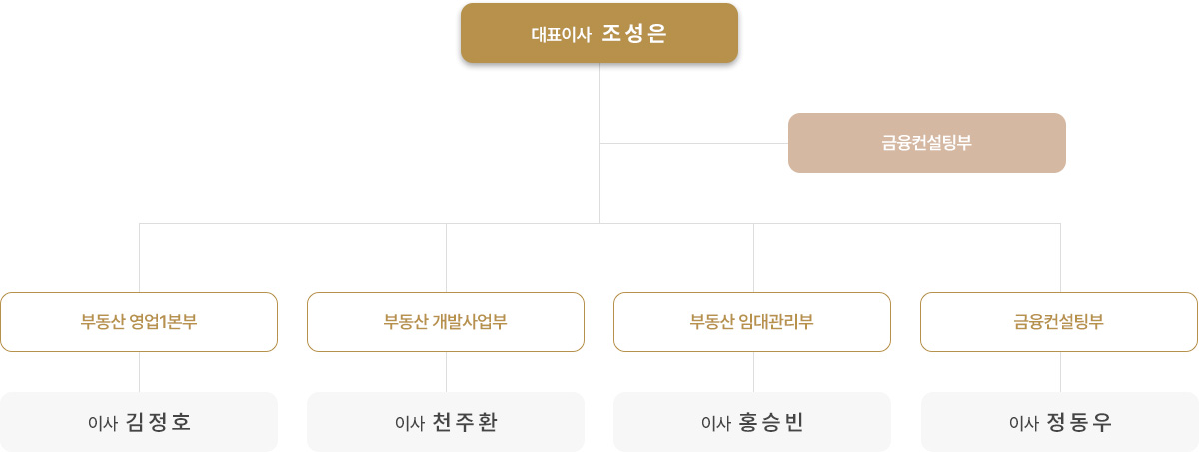Click the 부동산 임대관리부 department box
This screenshot has height=452, width=1199.
(752, 322)
